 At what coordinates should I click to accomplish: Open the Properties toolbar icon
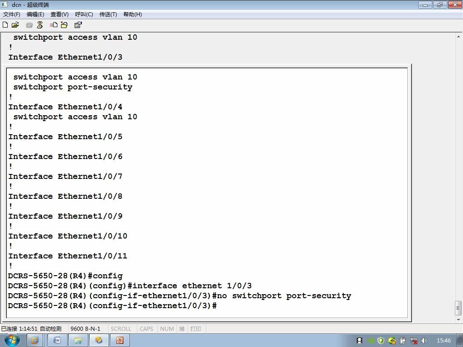(78, 25)
